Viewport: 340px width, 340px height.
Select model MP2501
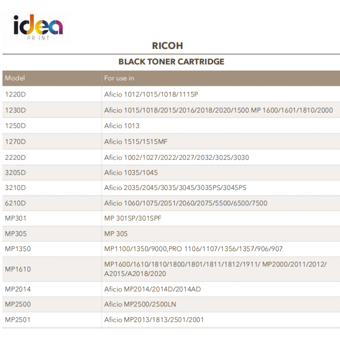(x=18, y=320)
